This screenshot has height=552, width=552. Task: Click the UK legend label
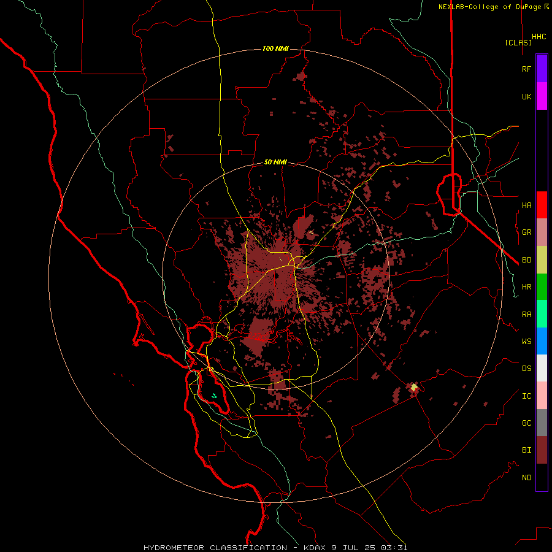coord(526,96)
